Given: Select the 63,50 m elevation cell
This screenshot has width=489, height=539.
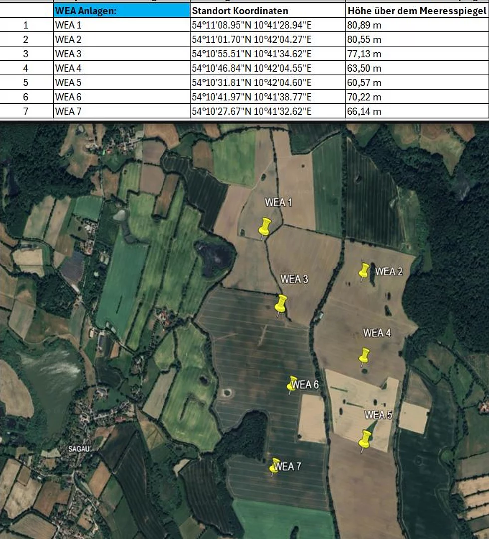Looking at the screenshot, I should click(x=417, y=68).
